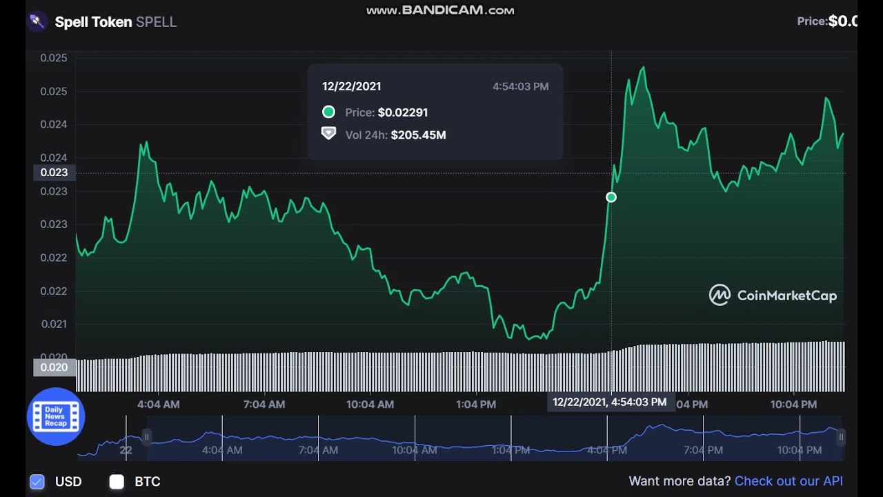Click the highlighted data point on price line
Image resolution: width=883 pixels, height=497 pixels.
(x=611, y=197)
